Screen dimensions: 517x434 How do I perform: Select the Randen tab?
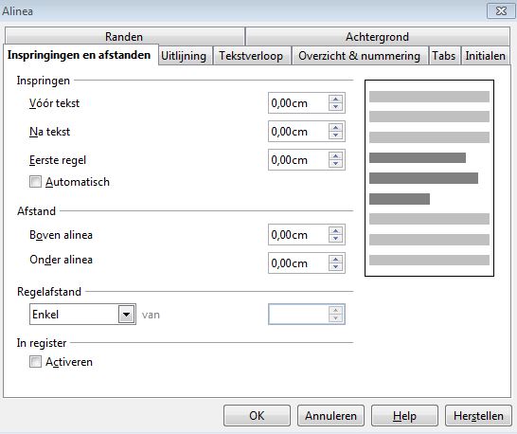tap(124, 37)
